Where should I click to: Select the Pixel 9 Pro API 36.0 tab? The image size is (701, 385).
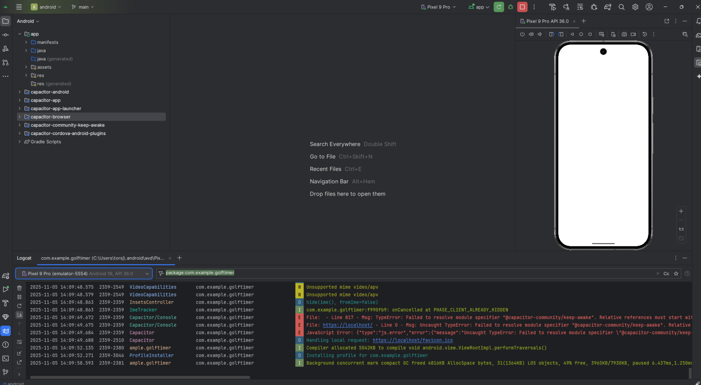[547, 21]
